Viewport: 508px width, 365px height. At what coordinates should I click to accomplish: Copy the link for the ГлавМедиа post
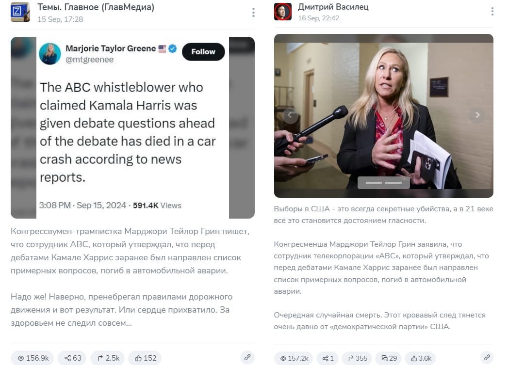[247, 357]
